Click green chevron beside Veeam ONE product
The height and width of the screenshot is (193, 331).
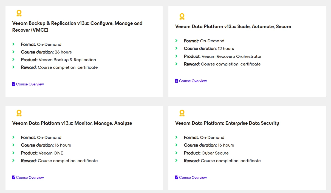pyautogui.click(x=13, y=153)
